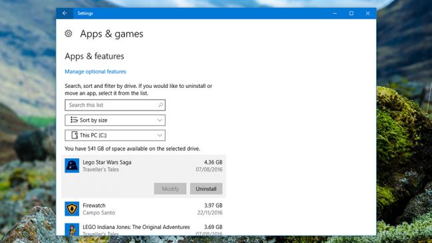Viewport: 432px width, 243px height.
Task: Open the This PC (C:) drive dropdown
Action: (115, 135)
